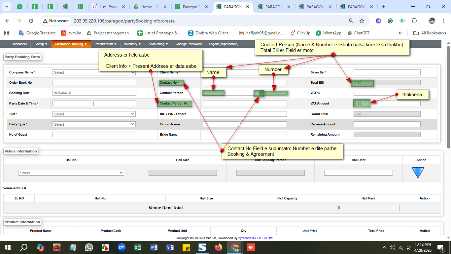451x254 pixels.
Task: Open the ChatGPT bookmark
Action: click(x=358, y=33)
